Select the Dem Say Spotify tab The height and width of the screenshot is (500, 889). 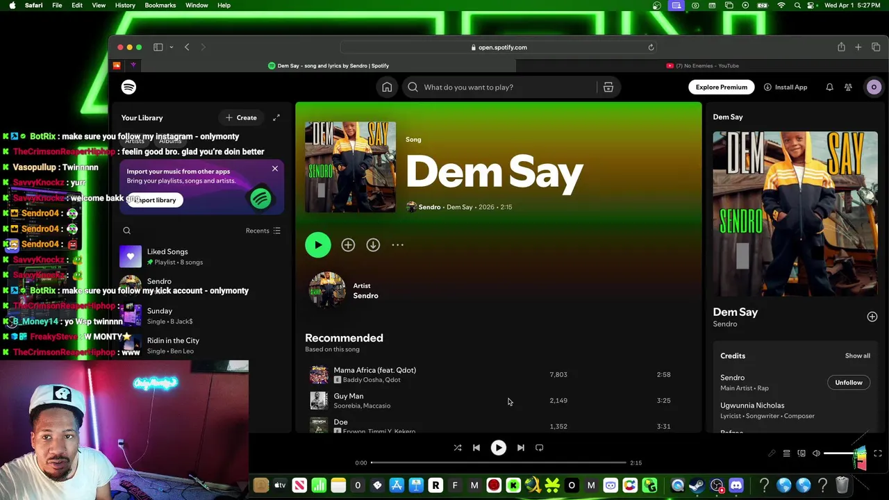coord(329,66)
